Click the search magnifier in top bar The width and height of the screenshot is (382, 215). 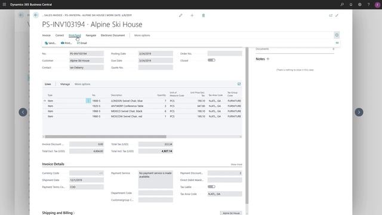click(x=342, y=4)
